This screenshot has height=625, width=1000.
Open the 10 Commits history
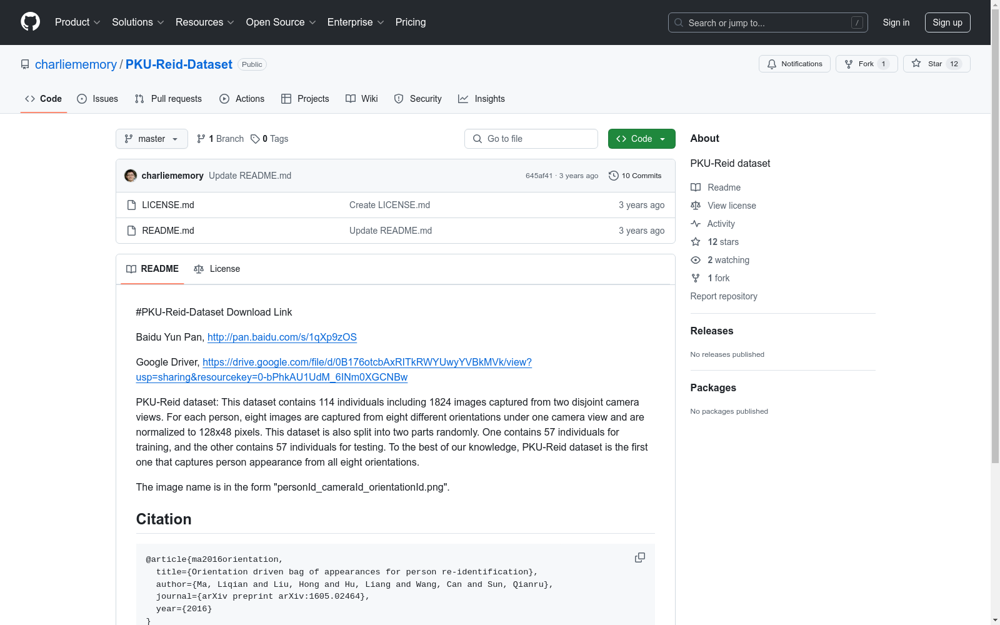click(x=635, y=176)
